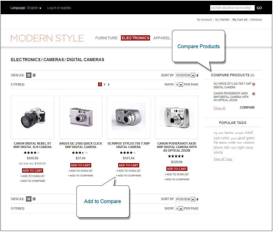This screenshot has height=232, width=273.
Task: Add Olympus Stylus 750 to cart
Action: [129, 165]
